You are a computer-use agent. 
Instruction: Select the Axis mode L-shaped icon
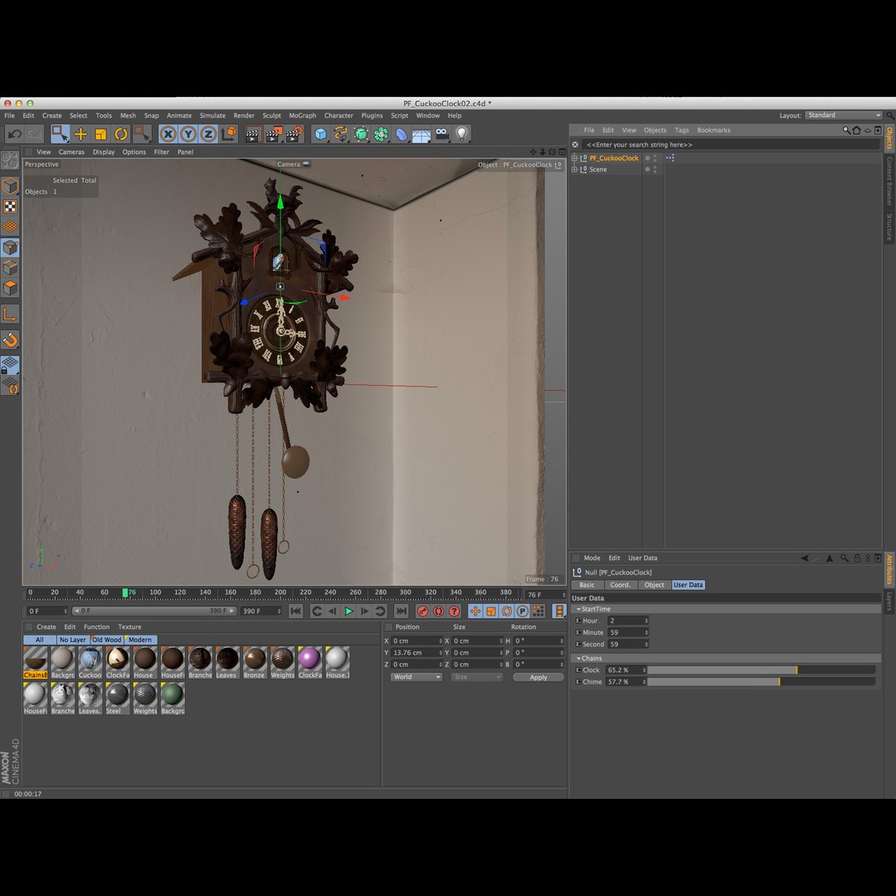coord(10,314)
